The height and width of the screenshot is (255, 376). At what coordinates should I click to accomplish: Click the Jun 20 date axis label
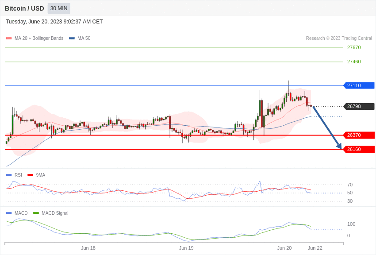coord(284,248)
